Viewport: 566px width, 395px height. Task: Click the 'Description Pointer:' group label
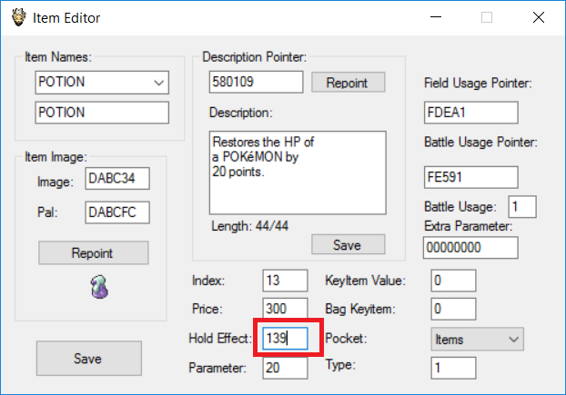pyautogui.click(x=255, y=57)
